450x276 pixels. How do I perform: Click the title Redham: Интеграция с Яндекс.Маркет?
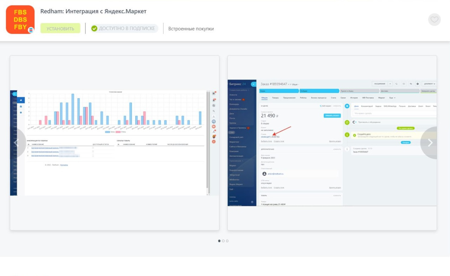[94, 11]
